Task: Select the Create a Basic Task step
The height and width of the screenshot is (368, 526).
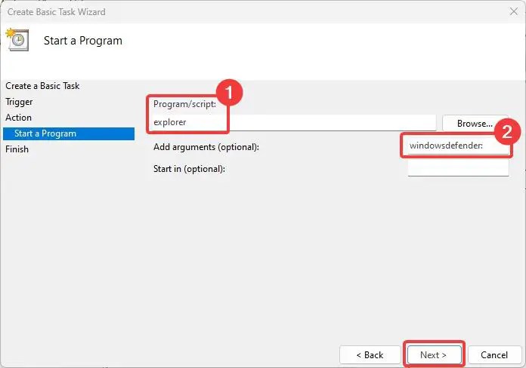Action: click(42, 86)
